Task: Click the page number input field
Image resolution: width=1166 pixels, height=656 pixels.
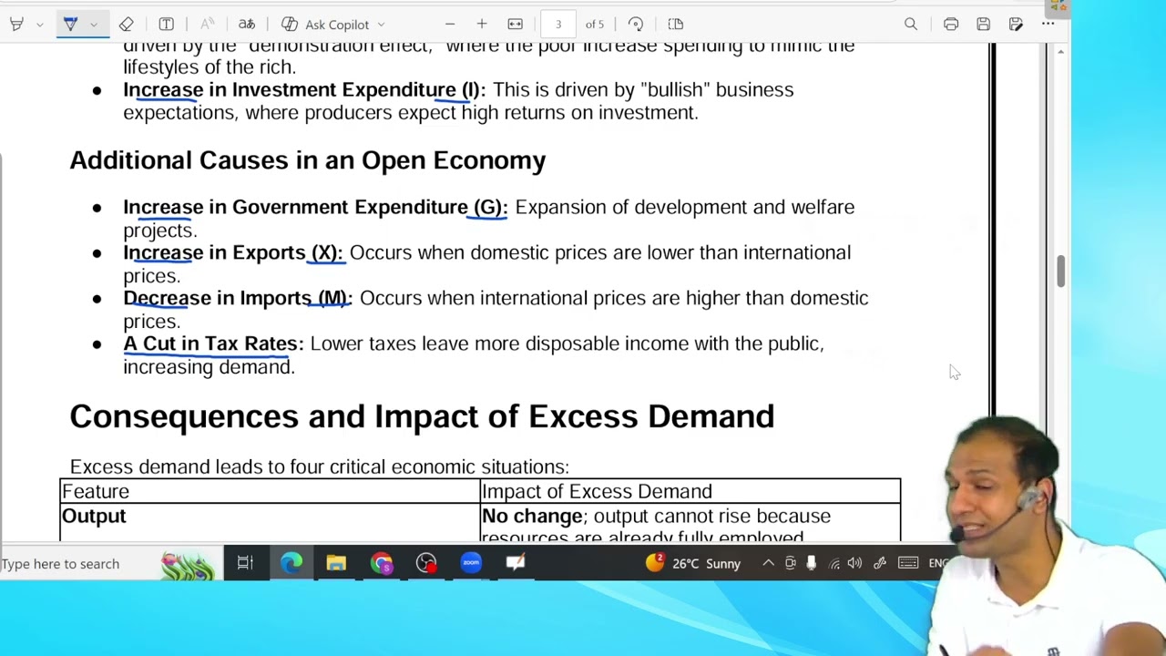Action: pyautogui.click(x=558, y=25)
